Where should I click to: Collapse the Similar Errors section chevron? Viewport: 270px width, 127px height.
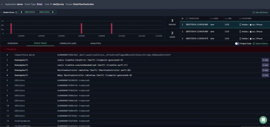(1, 12)
